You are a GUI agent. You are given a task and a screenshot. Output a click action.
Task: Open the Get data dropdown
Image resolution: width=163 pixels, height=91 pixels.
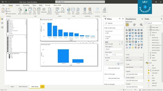[x=20, y=11]
